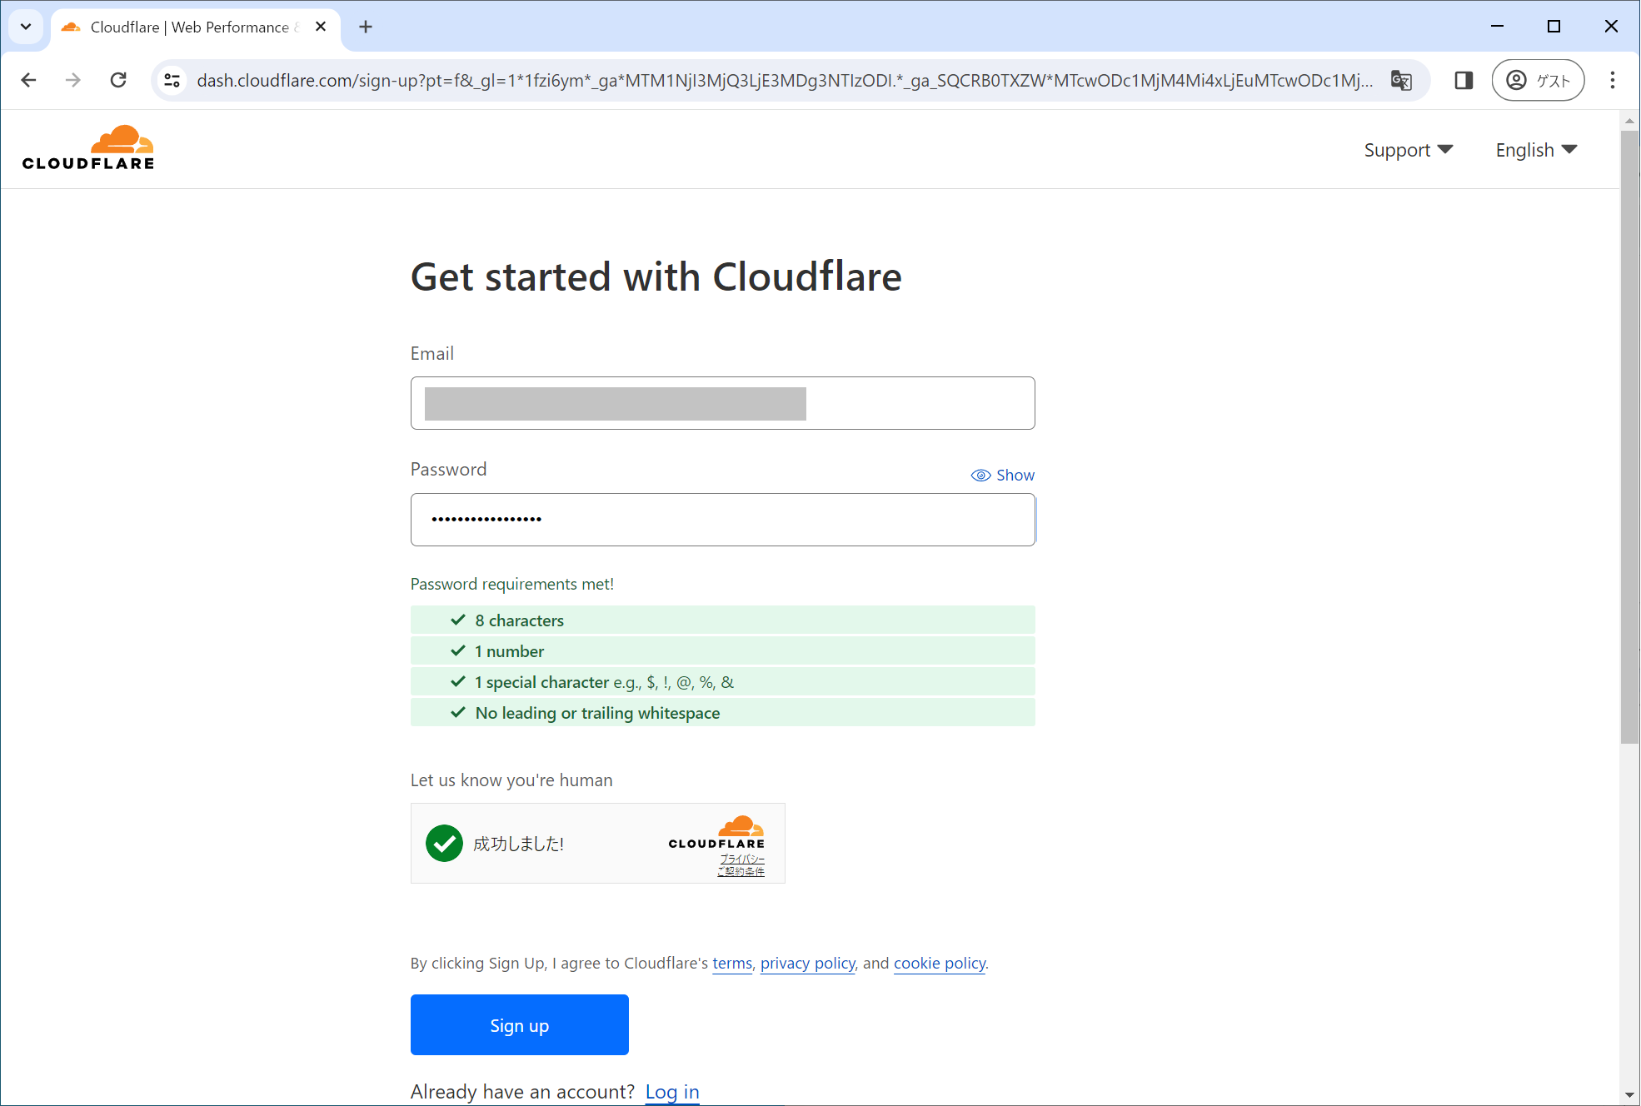The height and width of the screenshot is (1106, 1641).
Task: Expand the Support dropdown
Action: [x=1408, y=149]
